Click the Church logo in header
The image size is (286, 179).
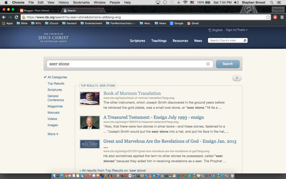[53, 37]
